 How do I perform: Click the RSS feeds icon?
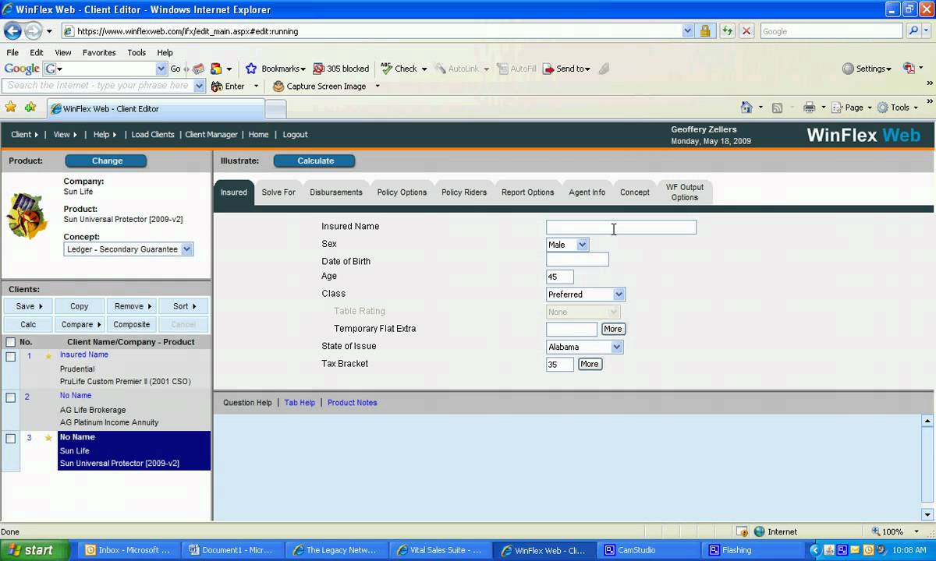point(777,108)
